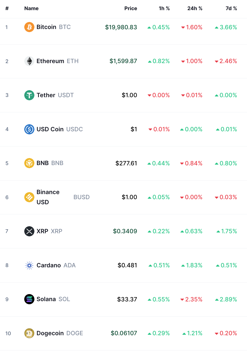Sort the table by Name column
The image size is (247, 351).
pyautogui.click(x=31, y=8)
